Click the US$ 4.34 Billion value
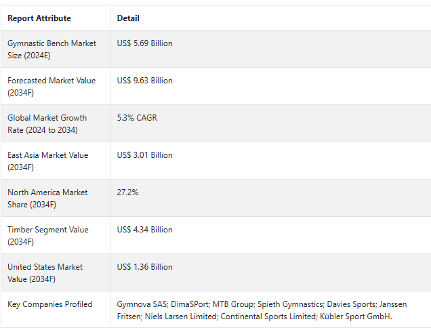431x328 pixels. (144, 230)
